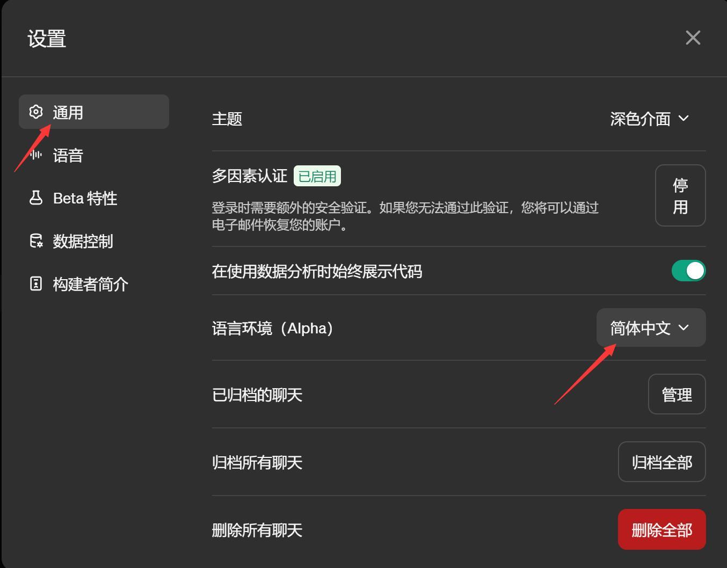Toggle off 在使用数据分析时始终展示代码 switch

click(688, 271)
